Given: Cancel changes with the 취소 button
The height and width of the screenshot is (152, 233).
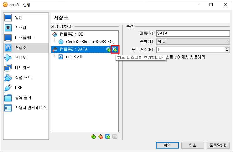Looking at the screenshot, I should pyautogui.click(x=193, y=145).
